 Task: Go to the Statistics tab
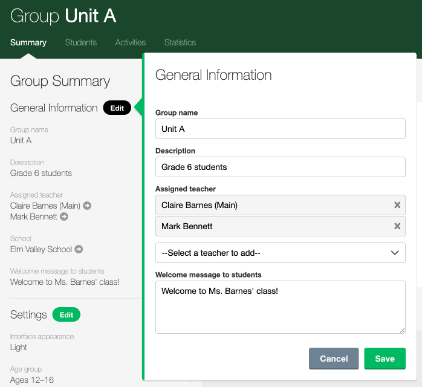tap(180, 42)
